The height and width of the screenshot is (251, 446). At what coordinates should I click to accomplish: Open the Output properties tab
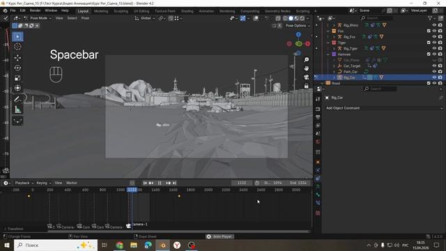click(318, 117)
